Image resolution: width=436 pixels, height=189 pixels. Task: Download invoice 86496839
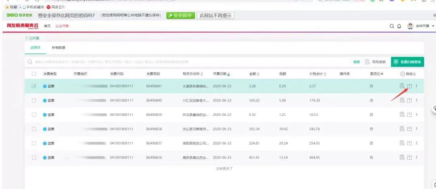pos(409,114)
